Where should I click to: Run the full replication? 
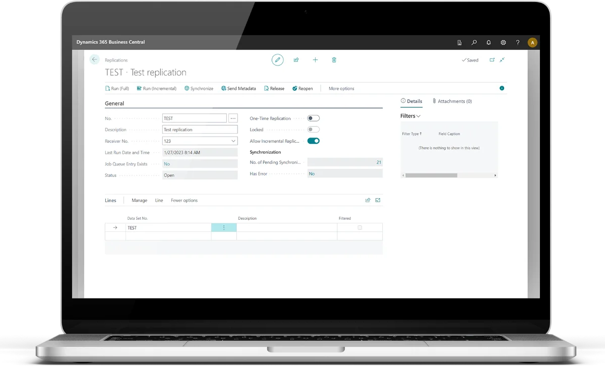tap(117, 89)
